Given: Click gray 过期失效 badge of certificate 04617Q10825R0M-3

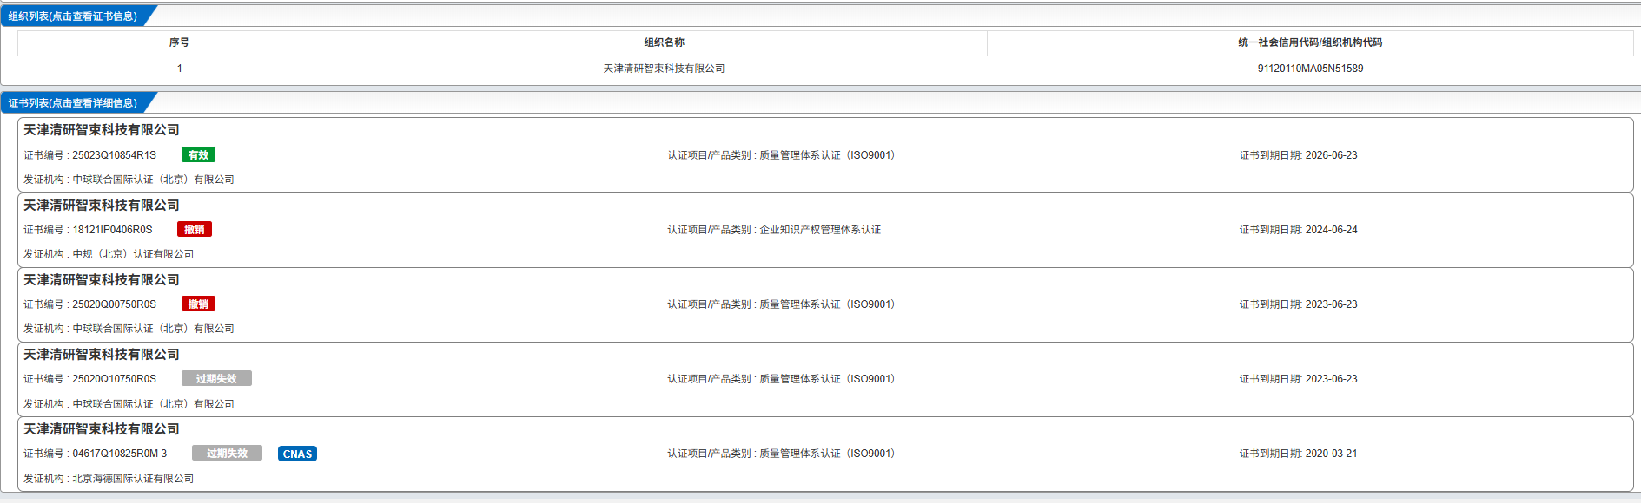Looking at the screenshot, I should tap(227, 454).
